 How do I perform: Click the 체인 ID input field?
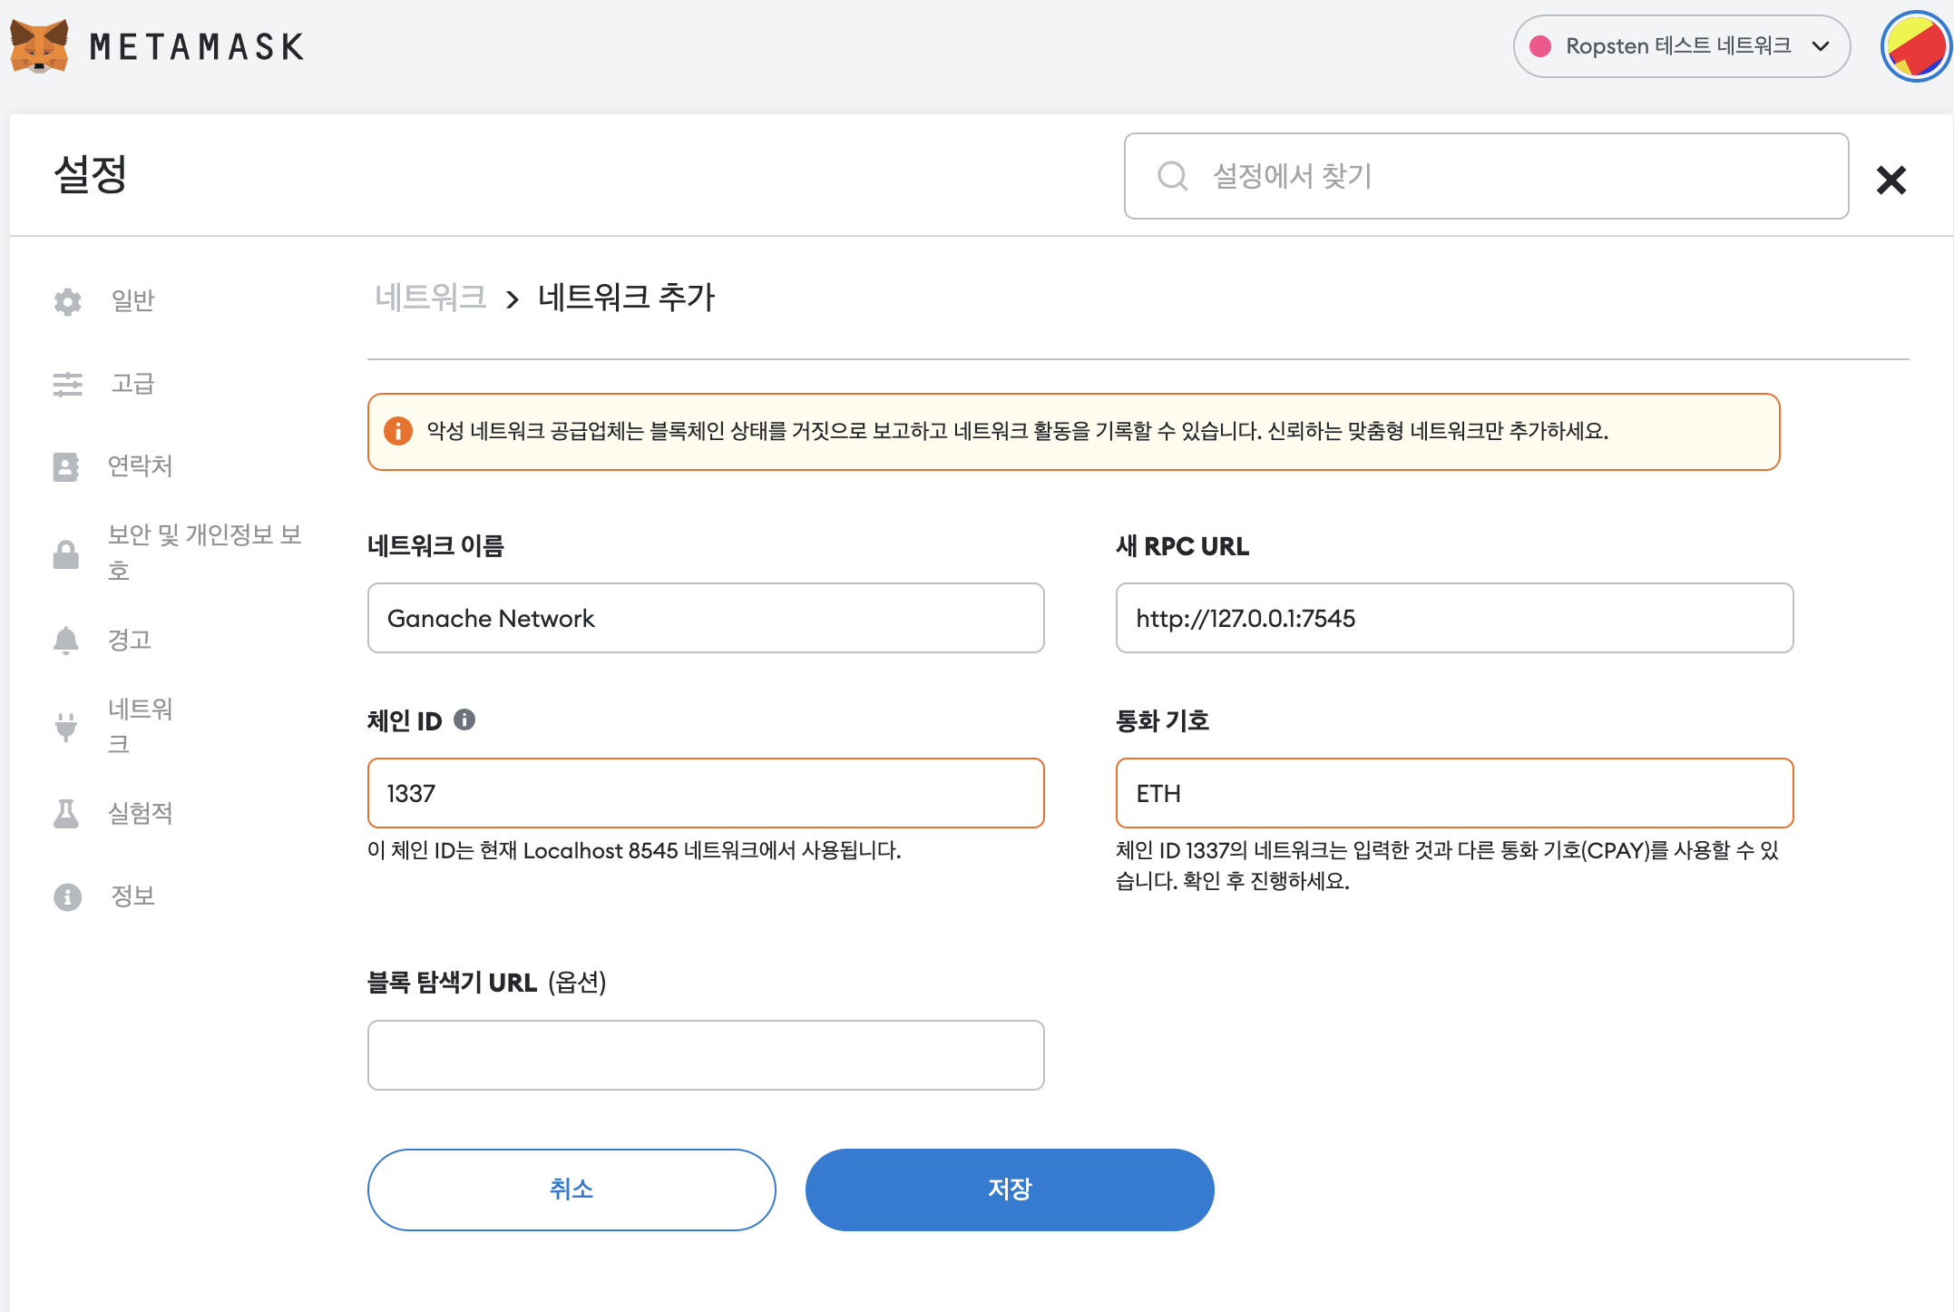click(706, 793)
